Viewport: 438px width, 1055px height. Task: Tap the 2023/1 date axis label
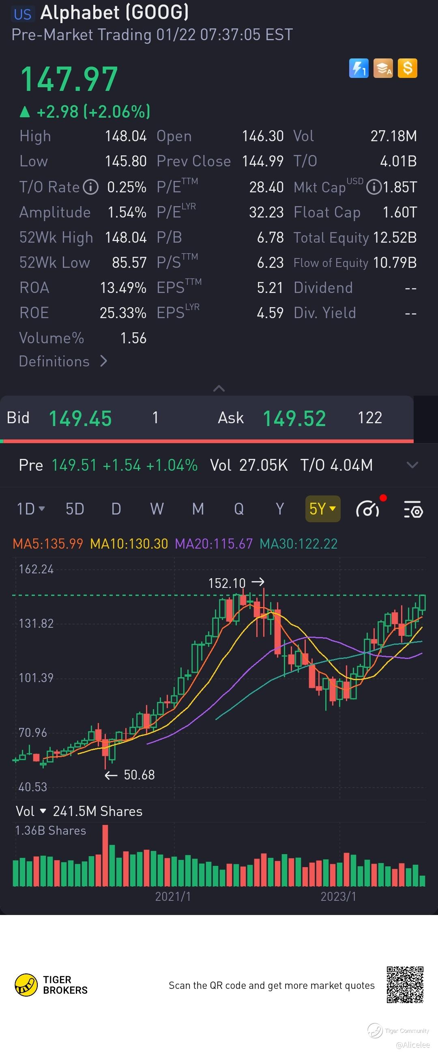[339, 897]
